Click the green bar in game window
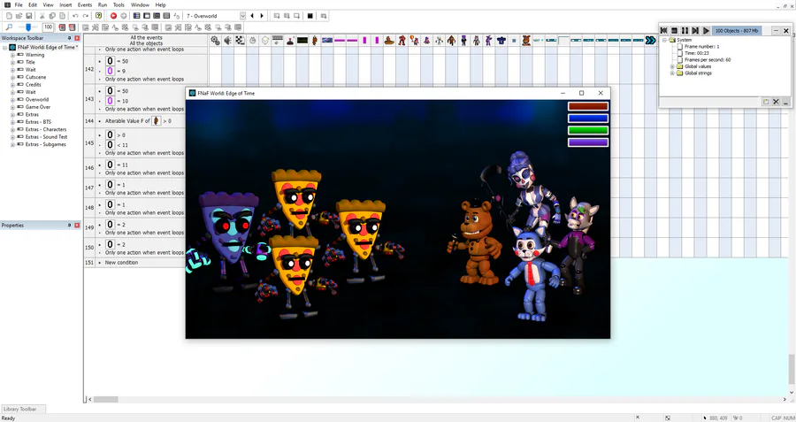Image resolution: width=796 pixels, height=422 pixels. coord(588,131)
